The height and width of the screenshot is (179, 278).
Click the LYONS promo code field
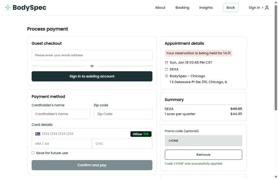pos(203,141)
